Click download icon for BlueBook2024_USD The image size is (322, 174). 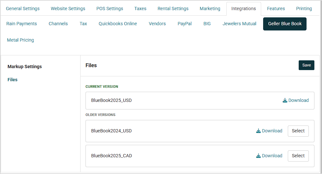tap(258, 131)
